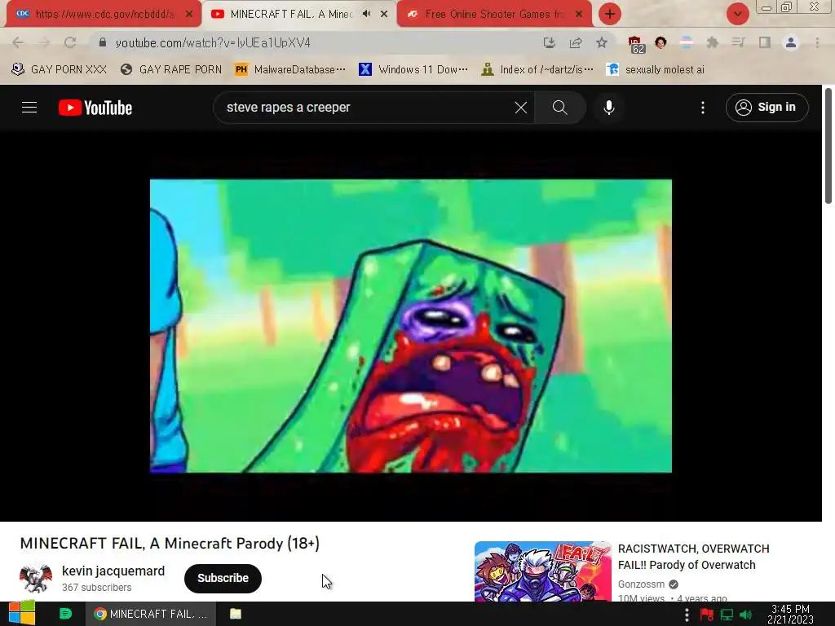Toggle the browser side panel icon

pyautogui.click(x=765, y=42)
